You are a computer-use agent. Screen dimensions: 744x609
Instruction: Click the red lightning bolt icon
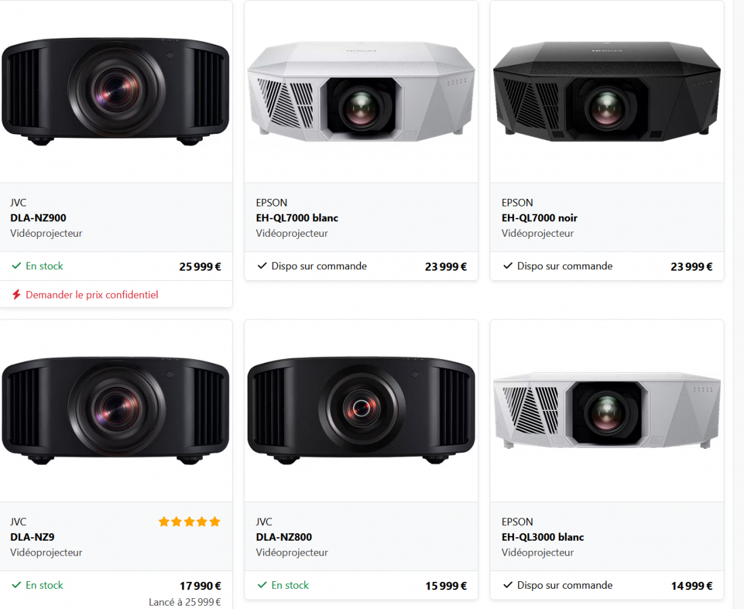click(16, 295)
